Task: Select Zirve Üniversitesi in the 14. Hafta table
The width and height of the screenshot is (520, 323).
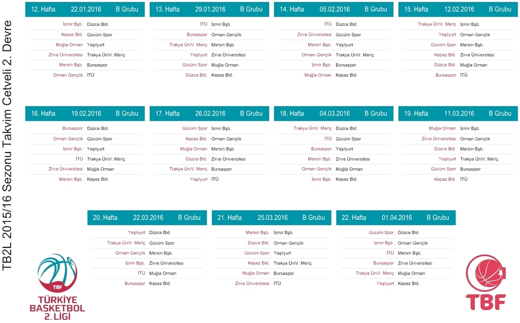Action: (x=314, y=35)
